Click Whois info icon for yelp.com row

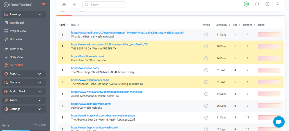(x=206, y=46)
